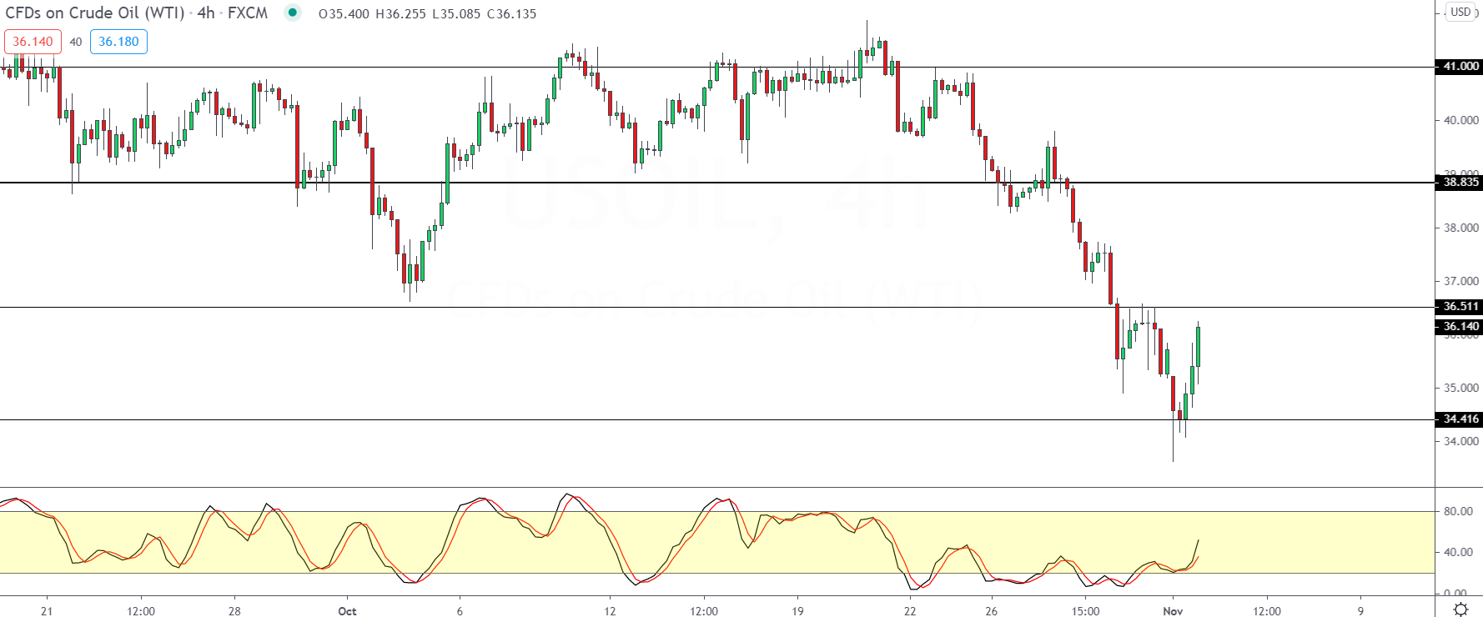The height and width of the screenshot is (617, 1483).
Task: Click the high value "H36.255"
Action: [401, 14]
